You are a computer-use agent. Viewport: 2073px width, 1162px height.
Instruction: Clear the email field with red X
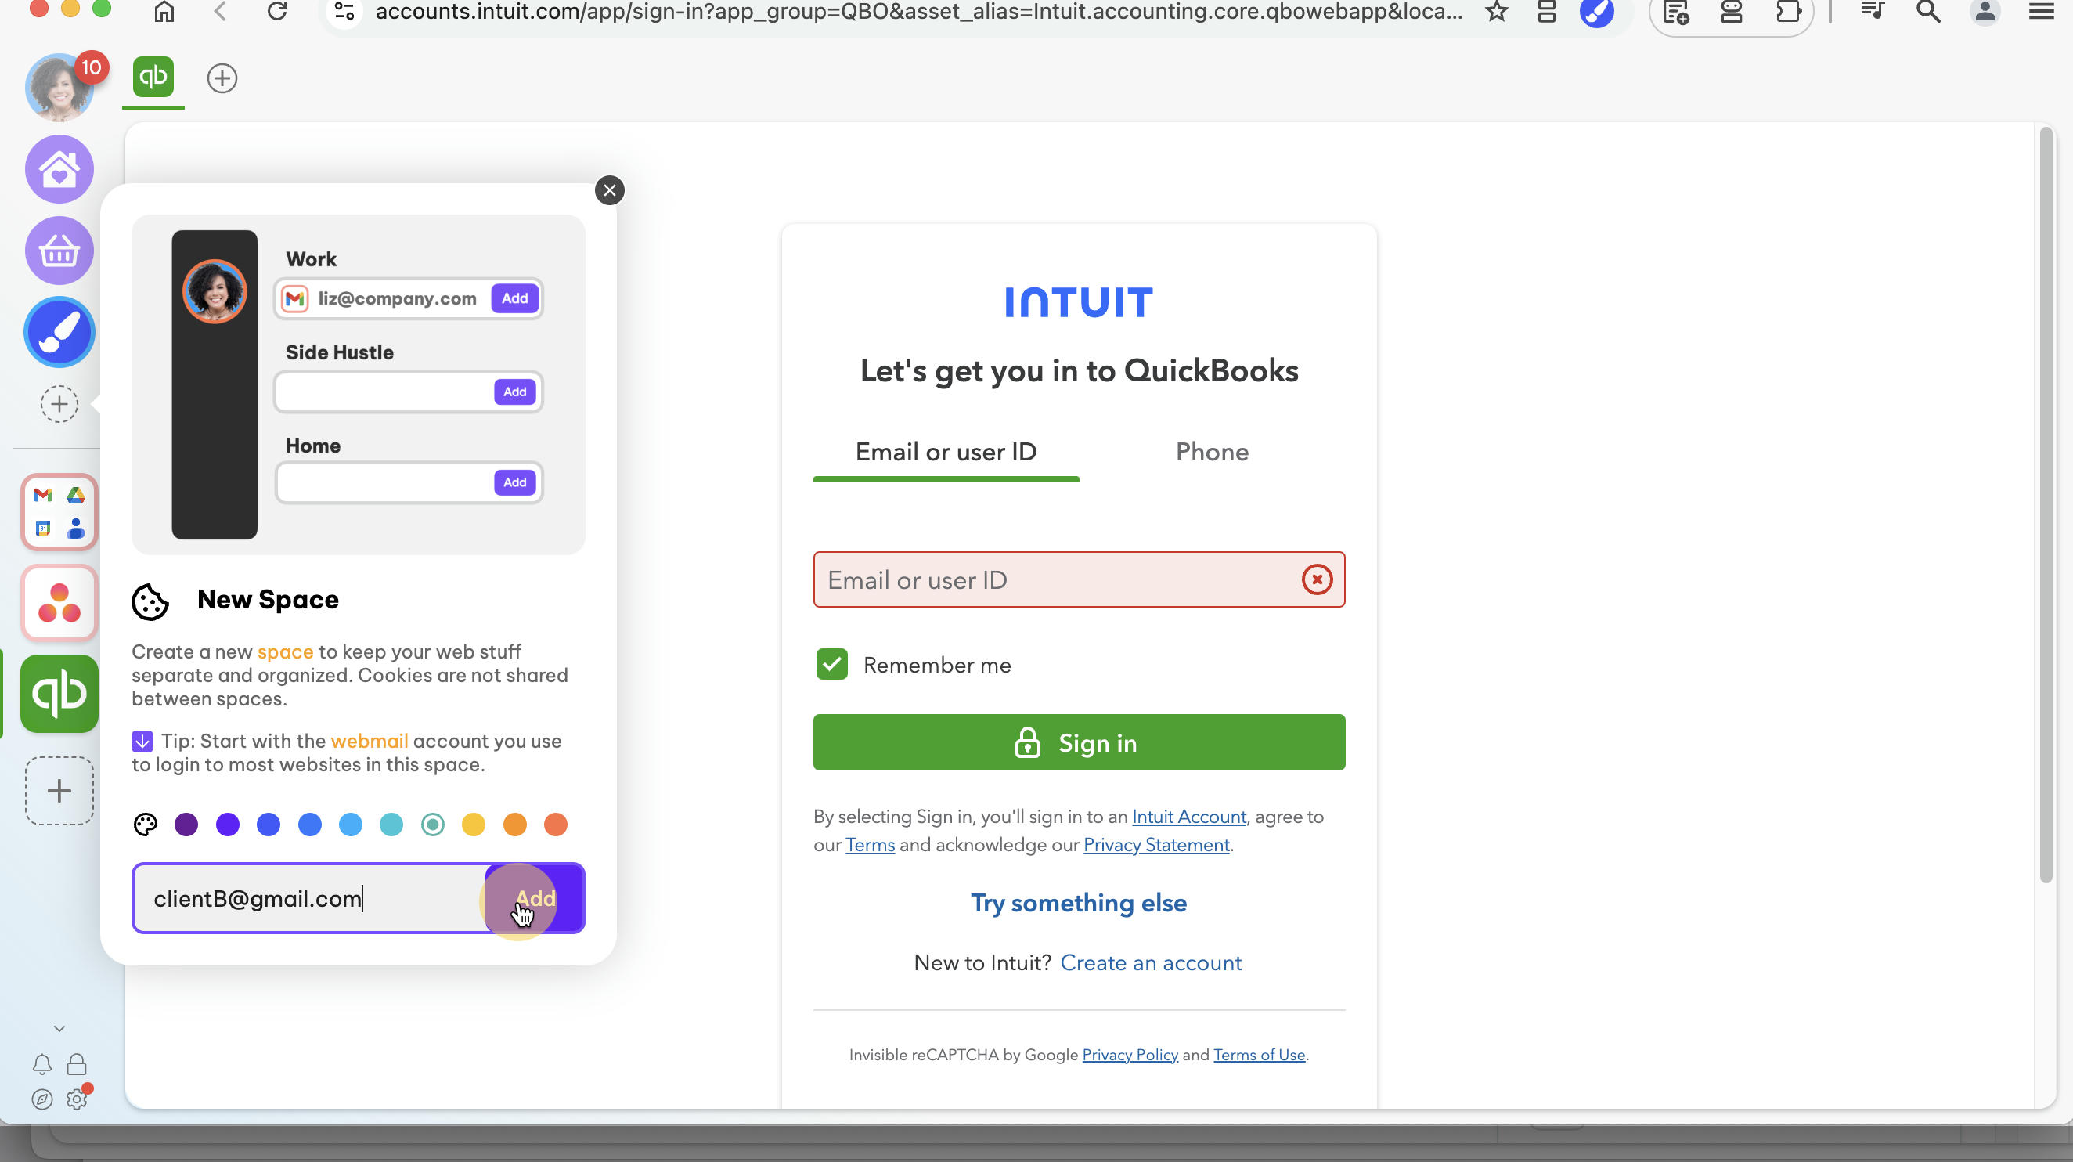click(1317, 579)
